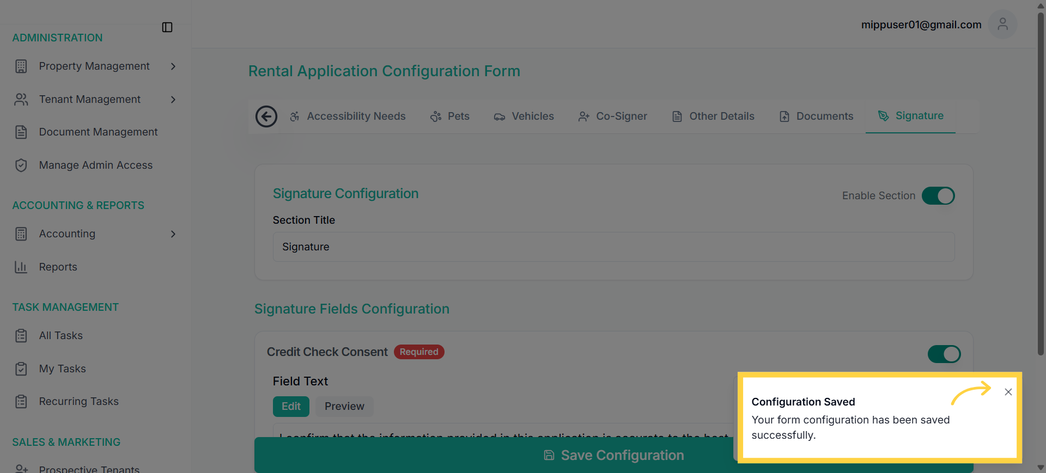The width and height of the screenshot is (1046, 473).
Task: Switch to the Other Details tab
Action: coord(713,116)
